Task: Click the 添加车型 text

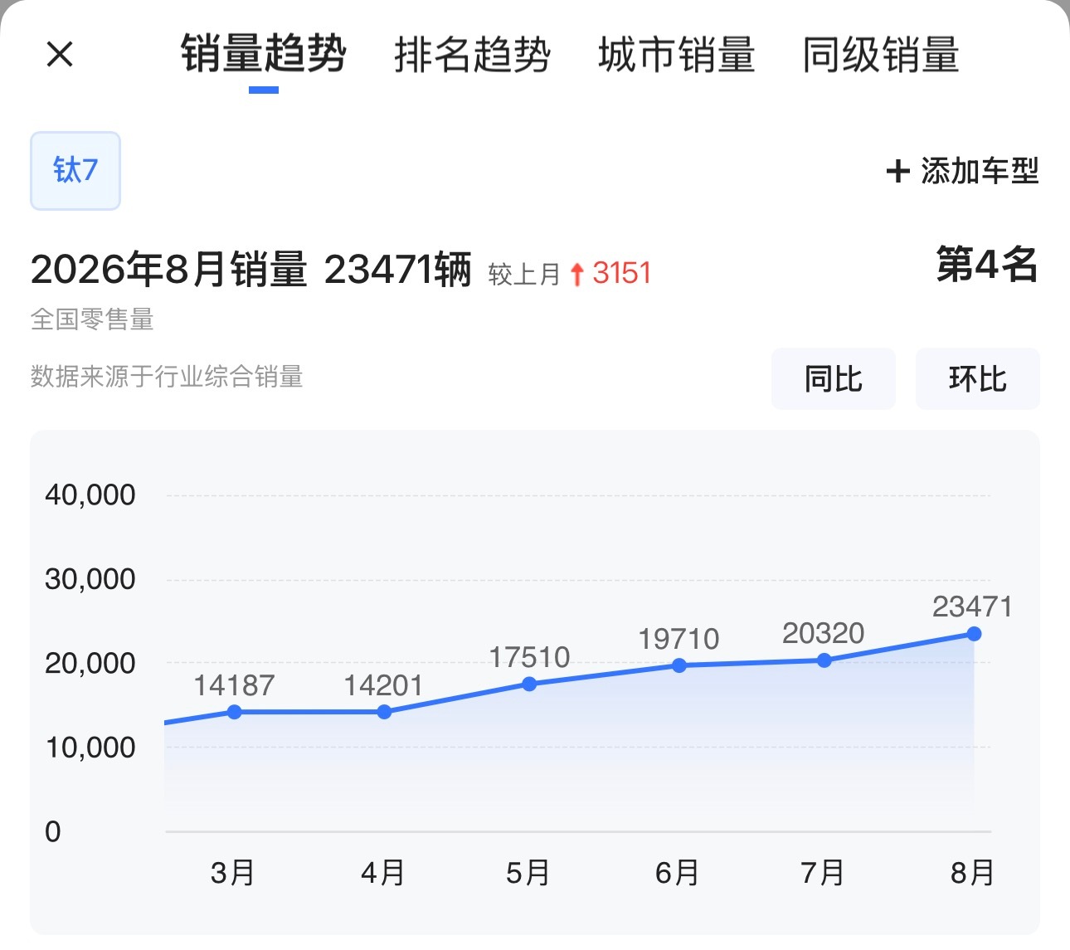Action: (x=980, y=172)
